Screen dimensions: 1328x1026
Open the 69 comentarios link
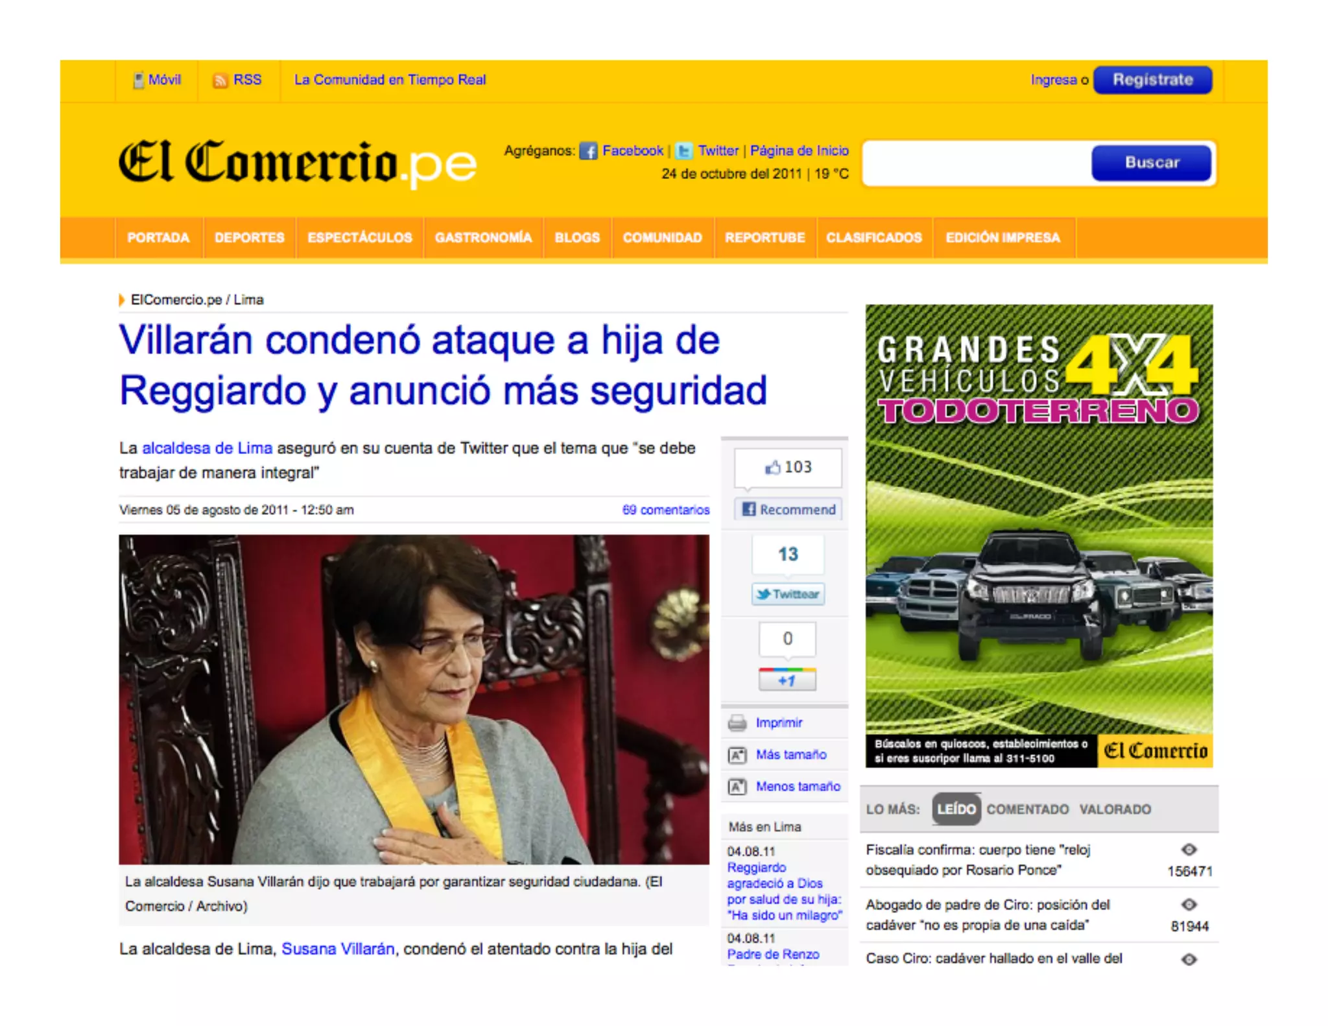coord(665,510)
